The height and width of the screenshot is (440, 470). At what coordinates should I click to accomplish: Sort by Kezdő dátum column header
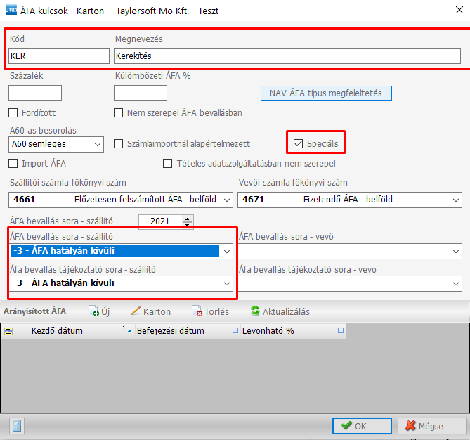58,330
